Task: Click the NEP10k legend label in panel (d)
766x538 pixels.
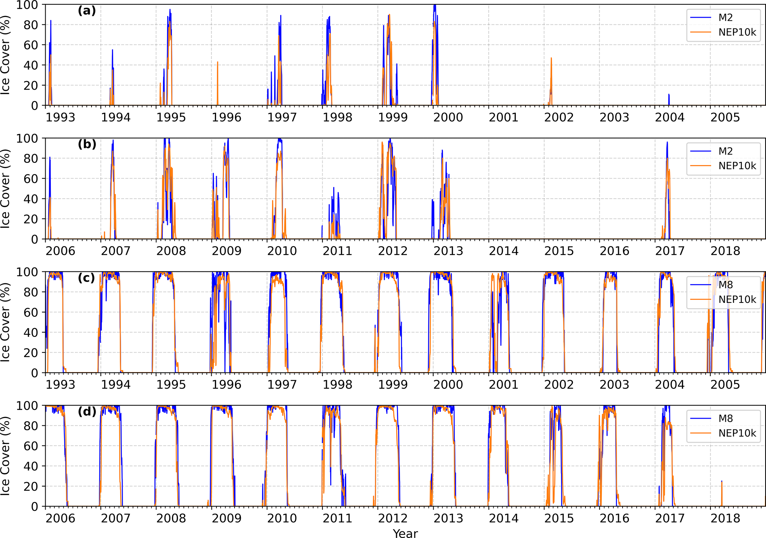Action: 737,433
